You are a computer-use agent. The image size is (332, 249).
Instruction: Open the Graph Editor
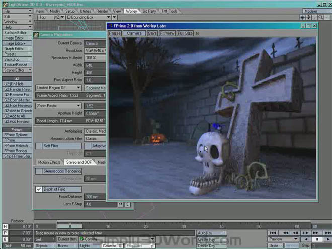pos(17,49)
